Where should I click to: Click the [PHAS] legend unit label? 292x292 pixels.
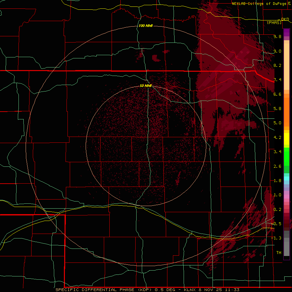pyautogui.click(x=274, y=22)
